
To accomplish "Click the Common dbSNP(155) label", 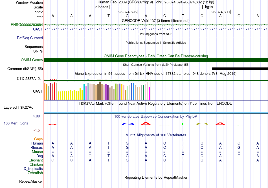I will pyautogui.click(x=25, y=69).
